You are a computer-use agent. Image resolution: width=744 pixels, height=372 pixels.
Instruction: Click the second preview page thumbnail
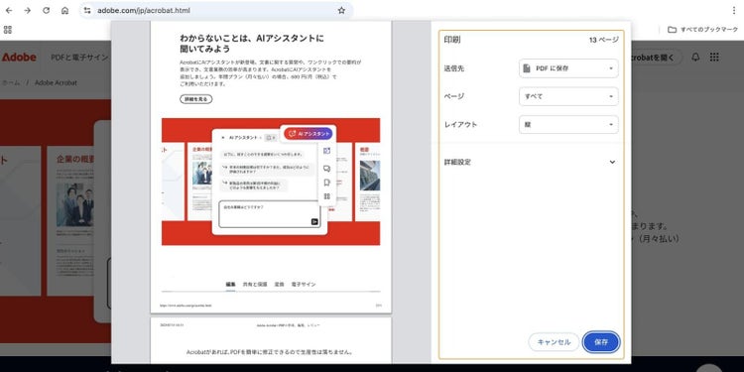coord(271,340)
